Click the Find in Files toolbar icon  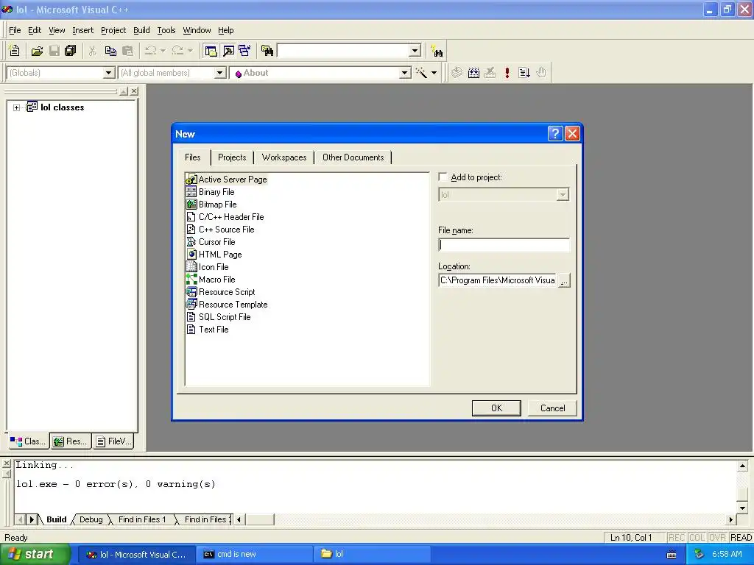[267, 51]
